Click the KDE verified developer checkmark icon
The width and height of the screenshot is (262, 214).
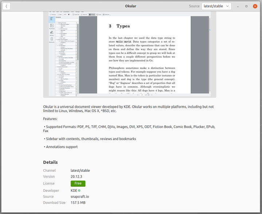pyautogui.click(x=79, y=190)
